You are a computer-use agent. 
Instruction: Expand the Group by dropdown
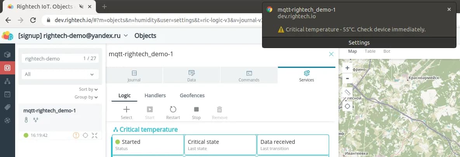pyautogui.click(x=86, y=97)
